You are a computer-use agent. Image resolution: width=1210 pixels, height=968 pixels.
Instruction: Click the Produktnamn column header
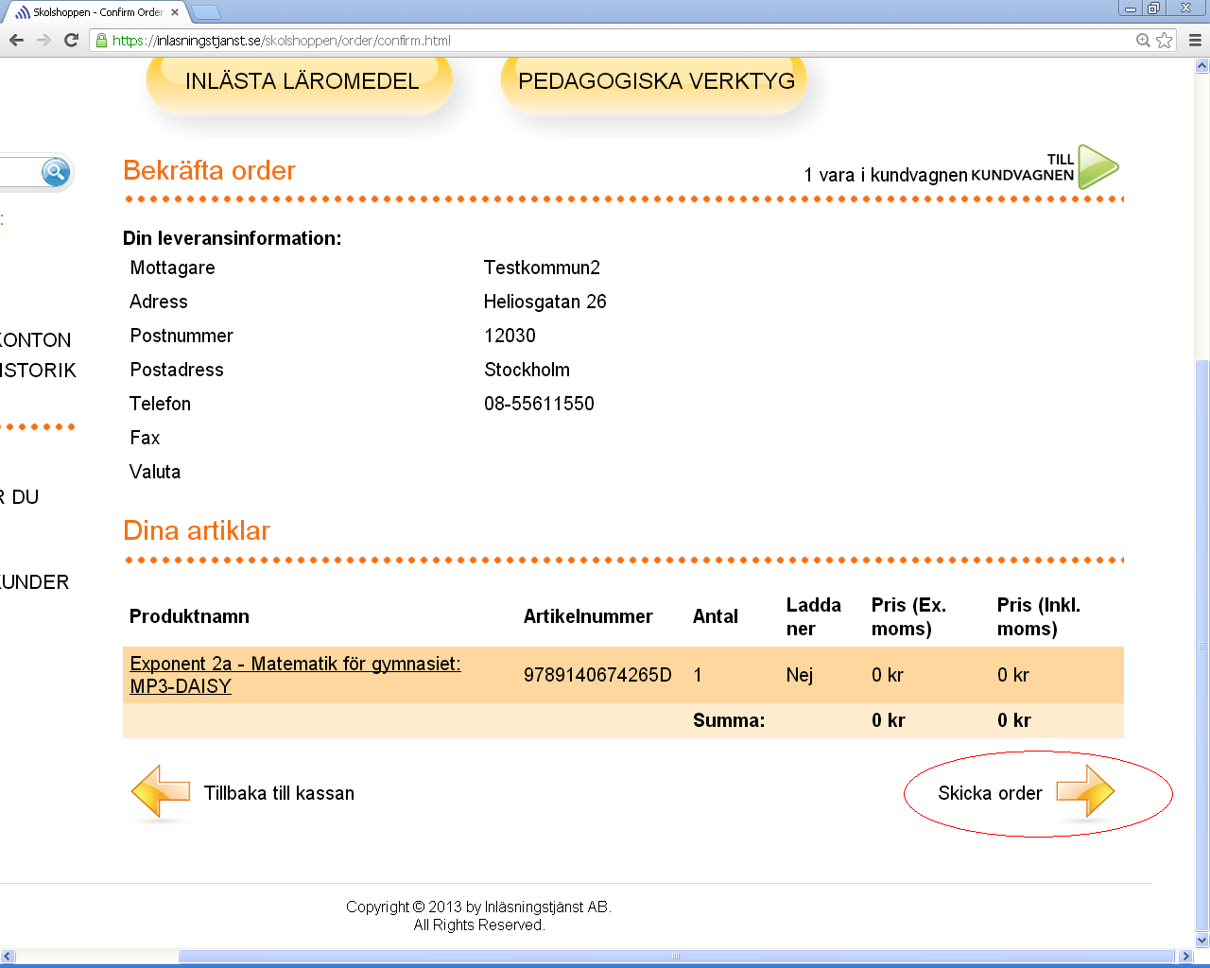pyautogui.click(x=189, y=616)
